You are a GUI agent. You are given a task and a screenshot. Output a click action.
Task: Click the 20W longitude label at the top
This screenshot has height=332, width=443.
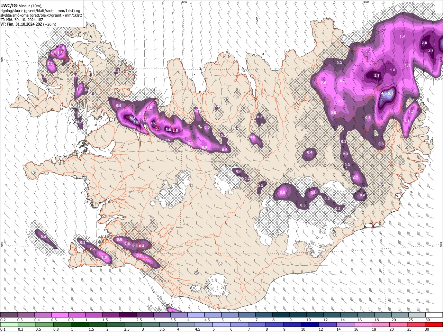click(x=184, y=2)
